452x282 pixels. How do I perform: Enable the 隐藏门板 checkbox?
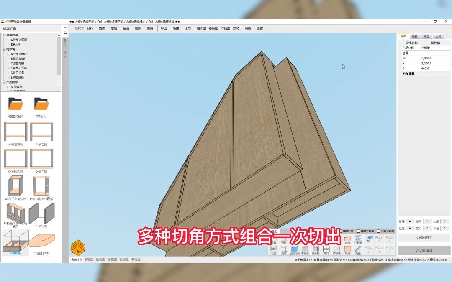[341, 231]
